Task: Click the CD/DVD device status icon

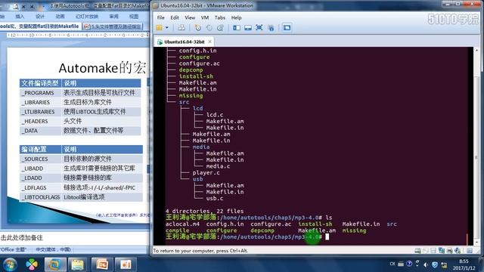Action: coord(425,251)
